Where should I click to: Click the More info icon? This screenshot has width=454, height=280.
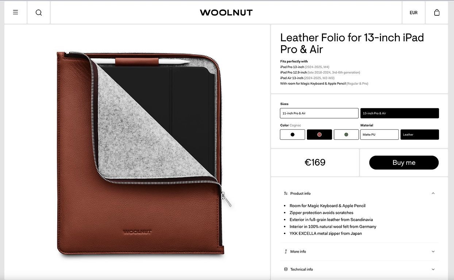286,251
